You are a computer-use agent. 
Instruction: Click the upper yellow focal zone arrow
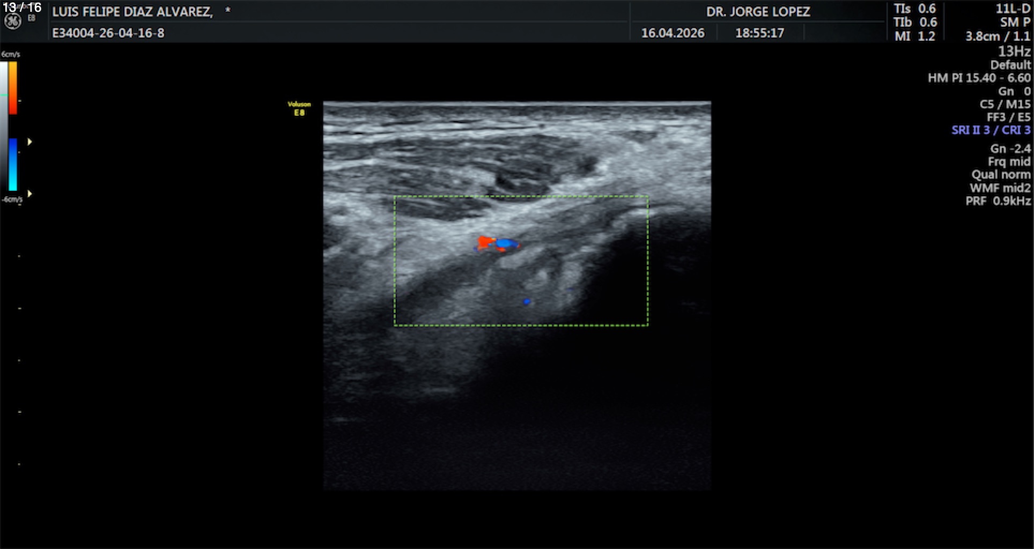(x=30, y=142)
